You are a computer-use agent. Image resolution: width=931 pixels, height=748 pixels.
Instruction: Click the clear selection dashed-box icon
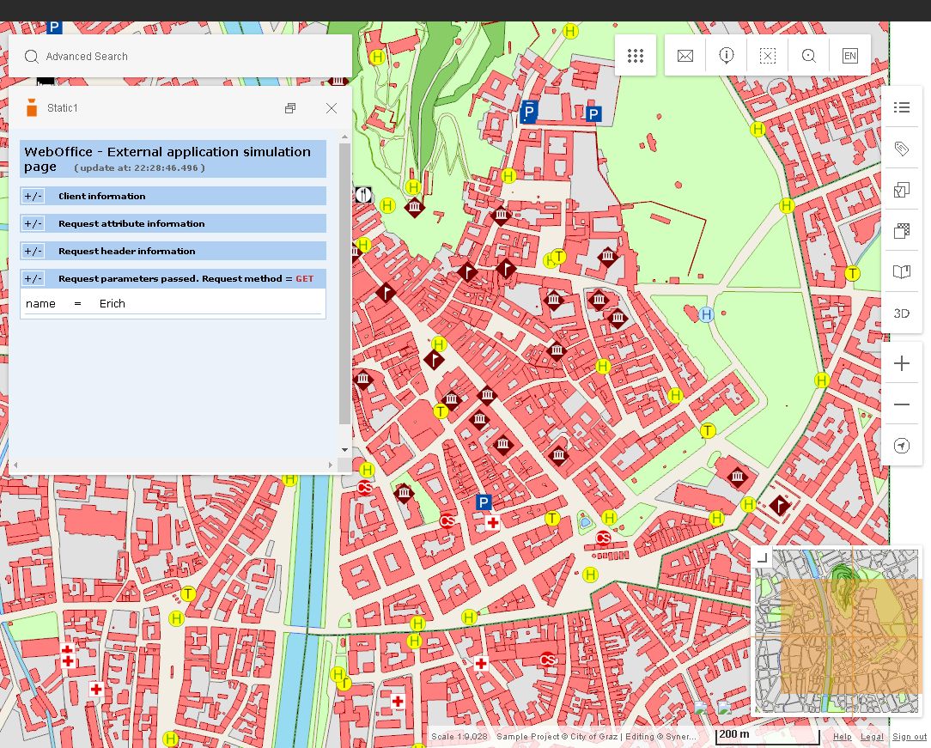click(768, 56)
